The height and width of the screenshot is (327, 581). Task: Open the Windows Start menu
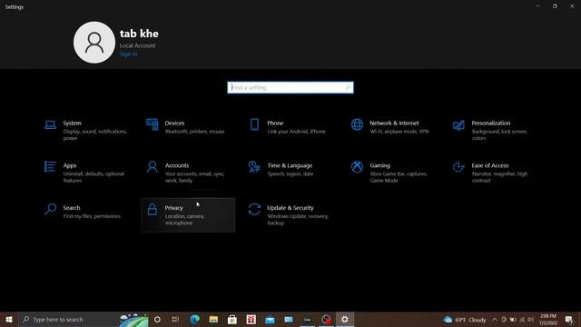pyautogui.click(x=9, y=319)
